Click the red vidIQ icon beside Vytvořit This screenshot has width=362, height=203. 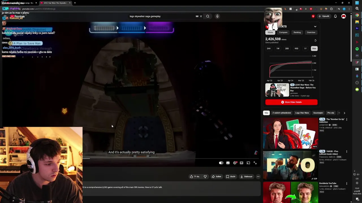coord(313,16)
